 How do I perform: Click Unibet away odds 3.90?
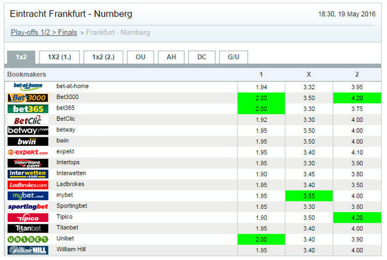pyautogui.click(x=357, y=239)
